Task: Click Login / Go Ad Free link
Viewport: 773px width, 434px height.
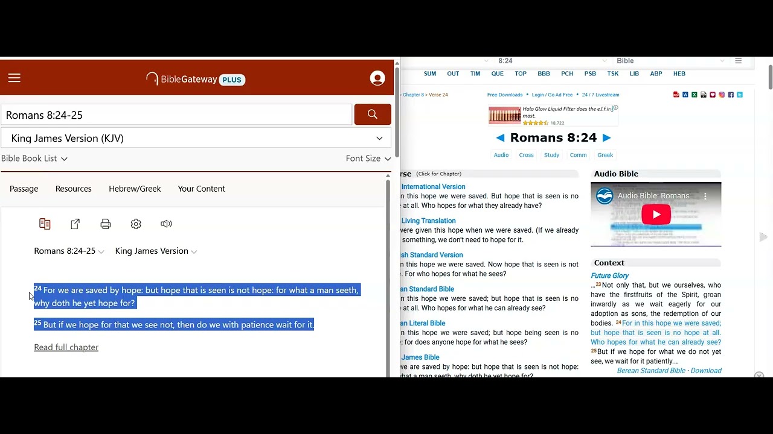Action: tap(552, 95)
